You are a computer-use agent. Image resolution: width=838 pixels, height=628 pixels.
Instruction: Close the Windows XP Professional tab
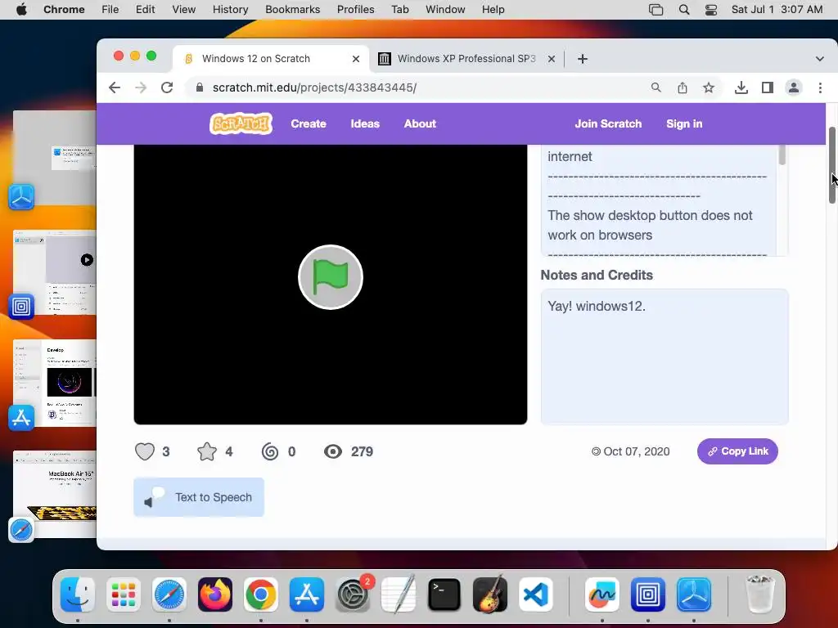click(x=552, y=59)
